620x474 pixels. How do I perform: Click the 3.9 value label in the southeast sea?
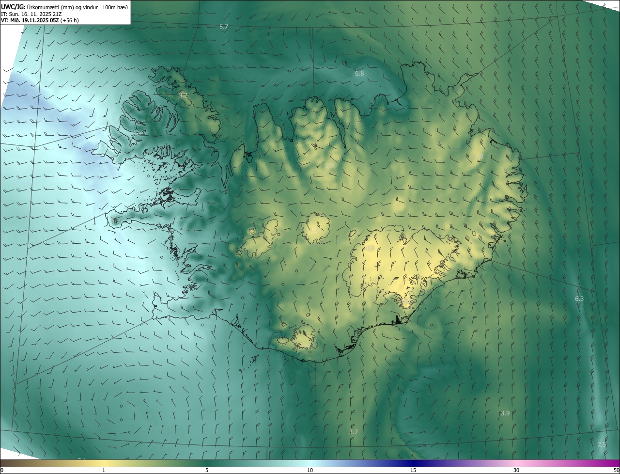[505, 413]
